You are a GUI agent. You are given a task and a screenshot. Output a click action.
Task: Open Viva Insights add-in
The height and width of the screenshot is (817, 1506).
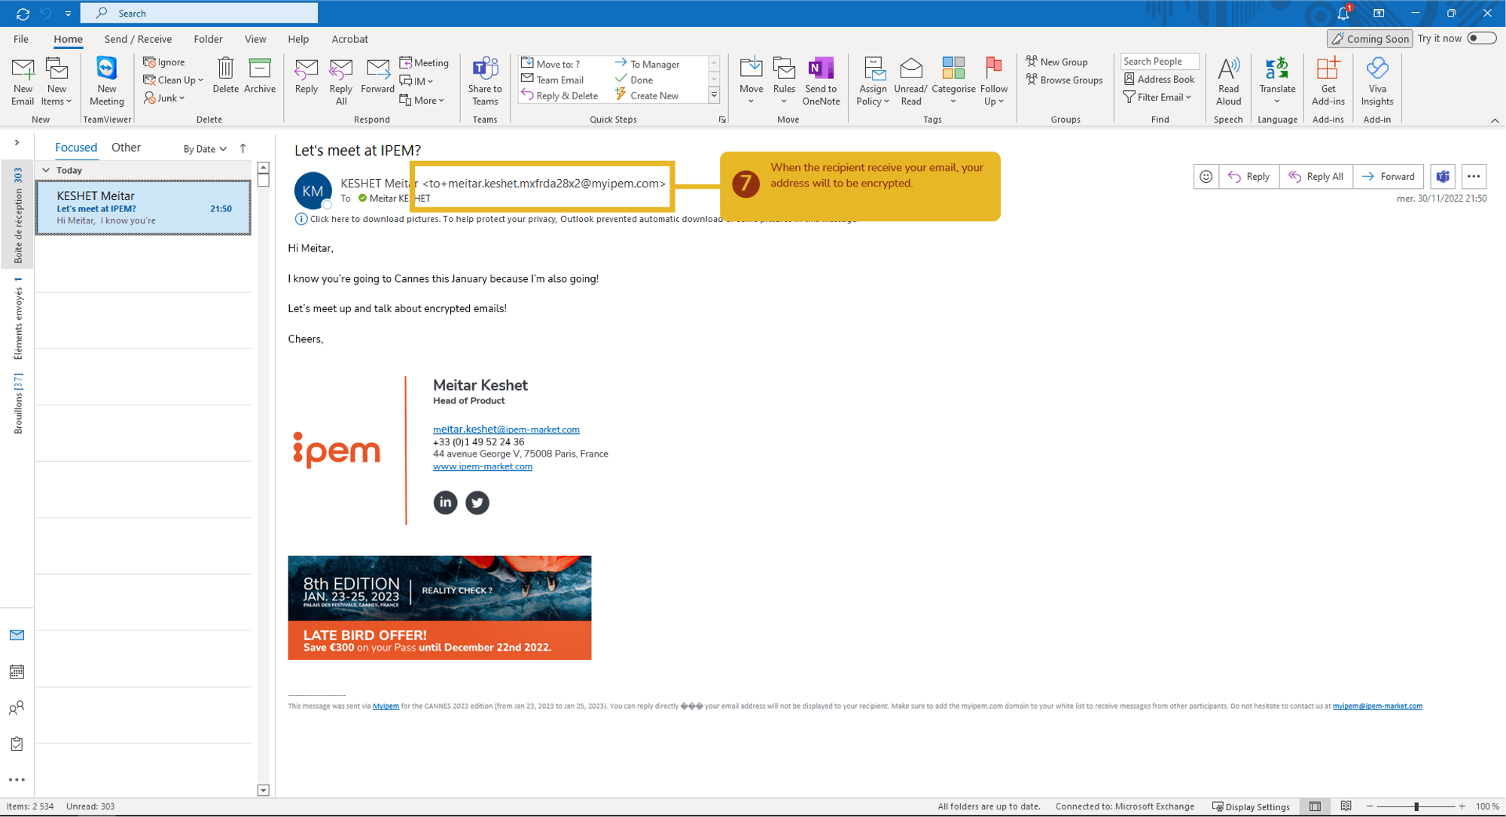coord(1376,81)
